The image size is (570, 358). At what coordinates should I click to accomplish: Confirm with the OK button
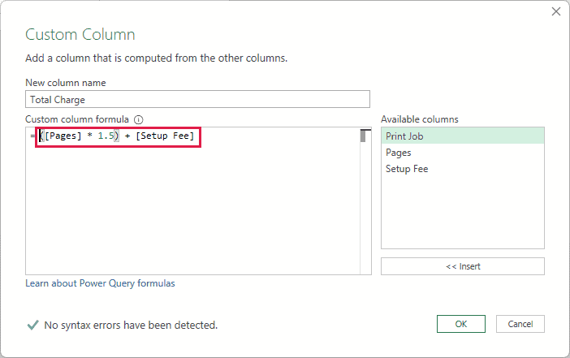click(461, 324)
